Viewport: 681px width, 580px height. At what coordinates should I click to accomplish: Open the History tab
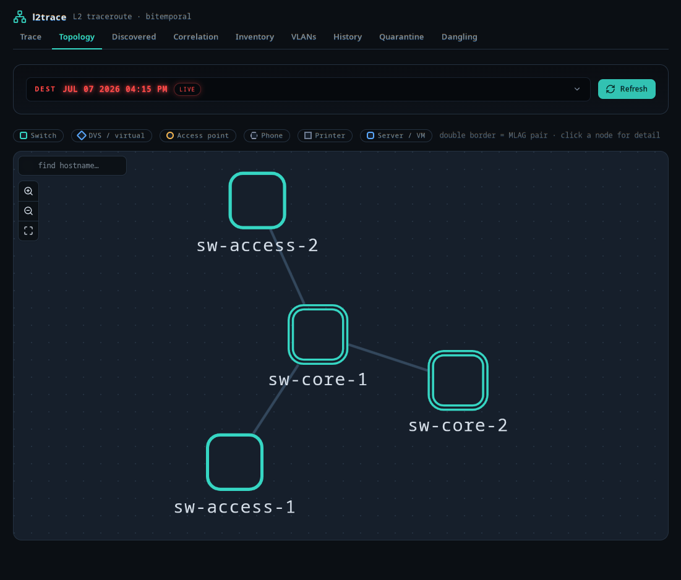pyautogui.click(x=348, y=37)
